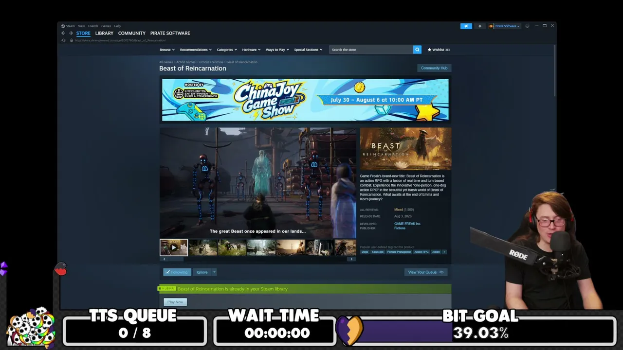623x350 pixels.
Task: Click in the Search the store field
Action: (371, 50)
